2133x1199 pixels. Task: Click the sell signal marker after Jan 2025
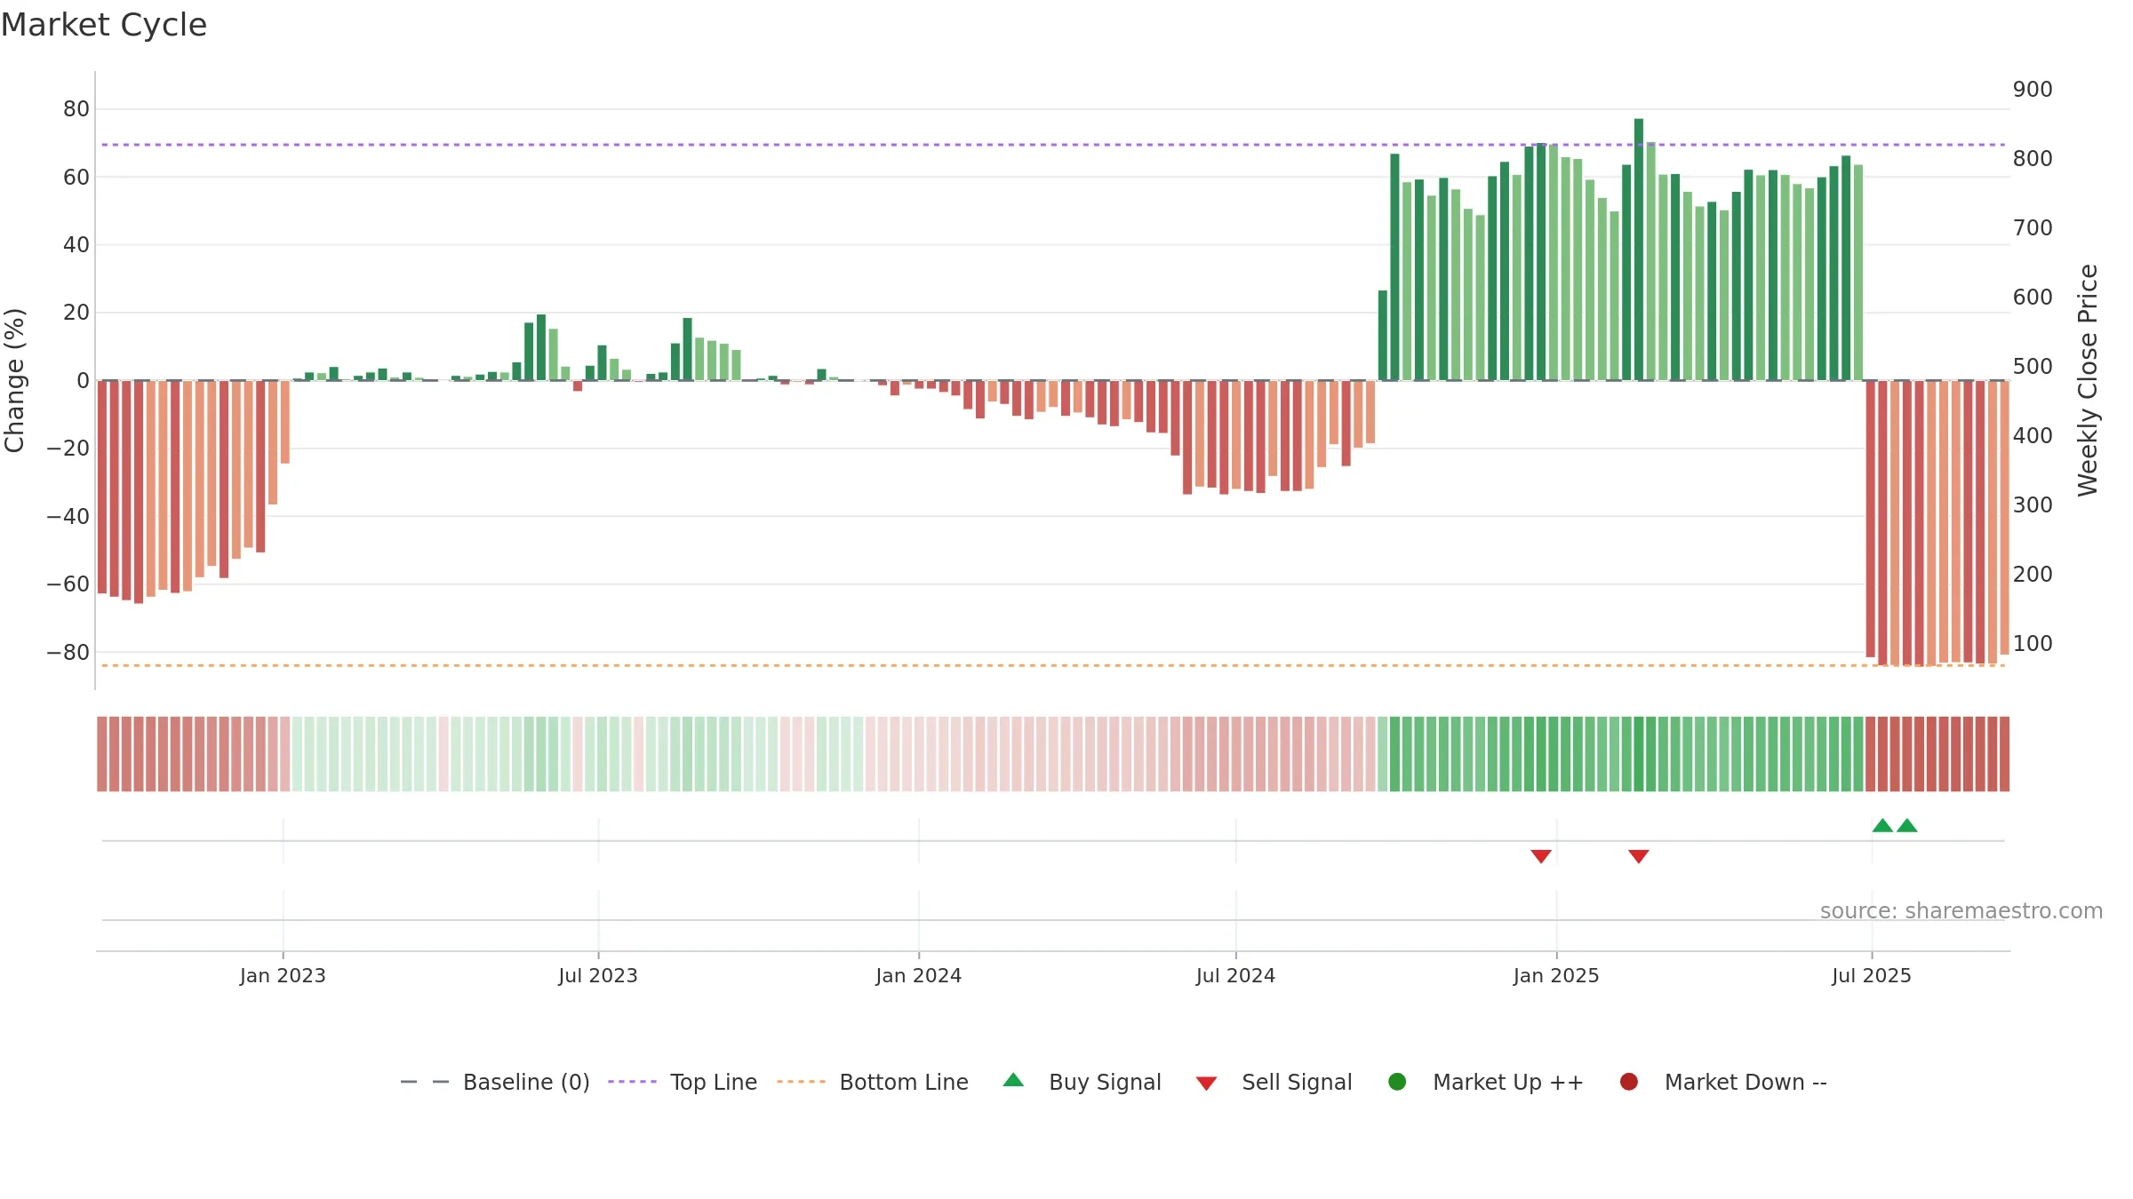[x=1639, y=856]
